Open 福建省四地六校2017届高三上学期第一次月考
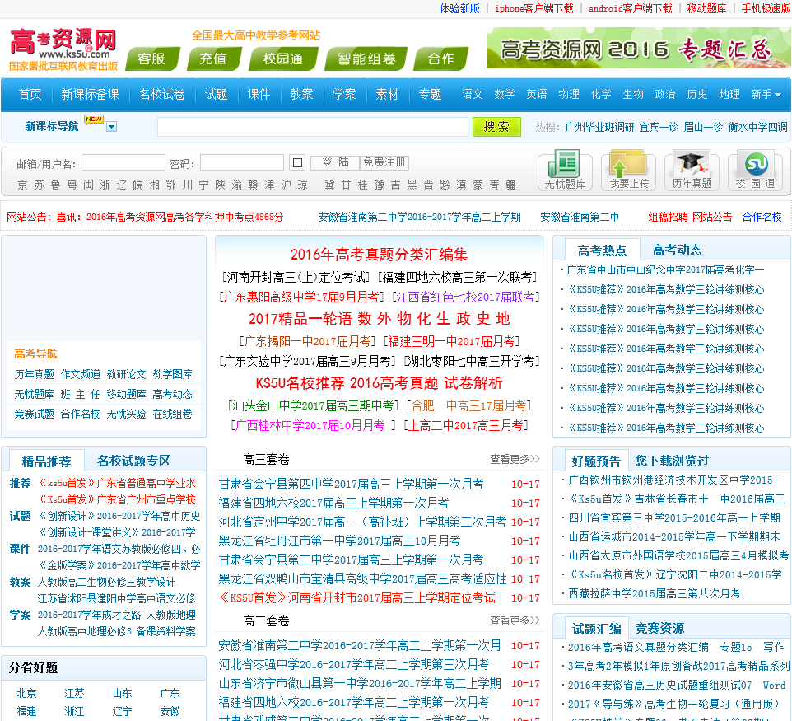This screenshot has width=792, height=721. (x=333, y=503)
